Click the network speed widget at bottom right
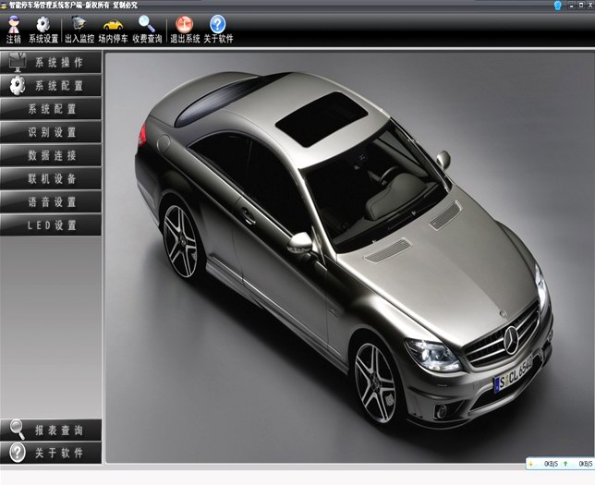The height and width of the screenshot is (485, 595). click(559, 463)
